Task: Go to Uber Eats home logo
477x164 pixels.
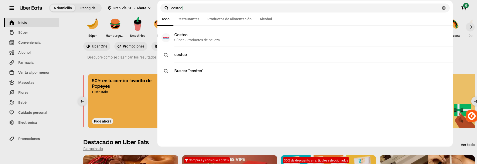Action: point(31,8)
